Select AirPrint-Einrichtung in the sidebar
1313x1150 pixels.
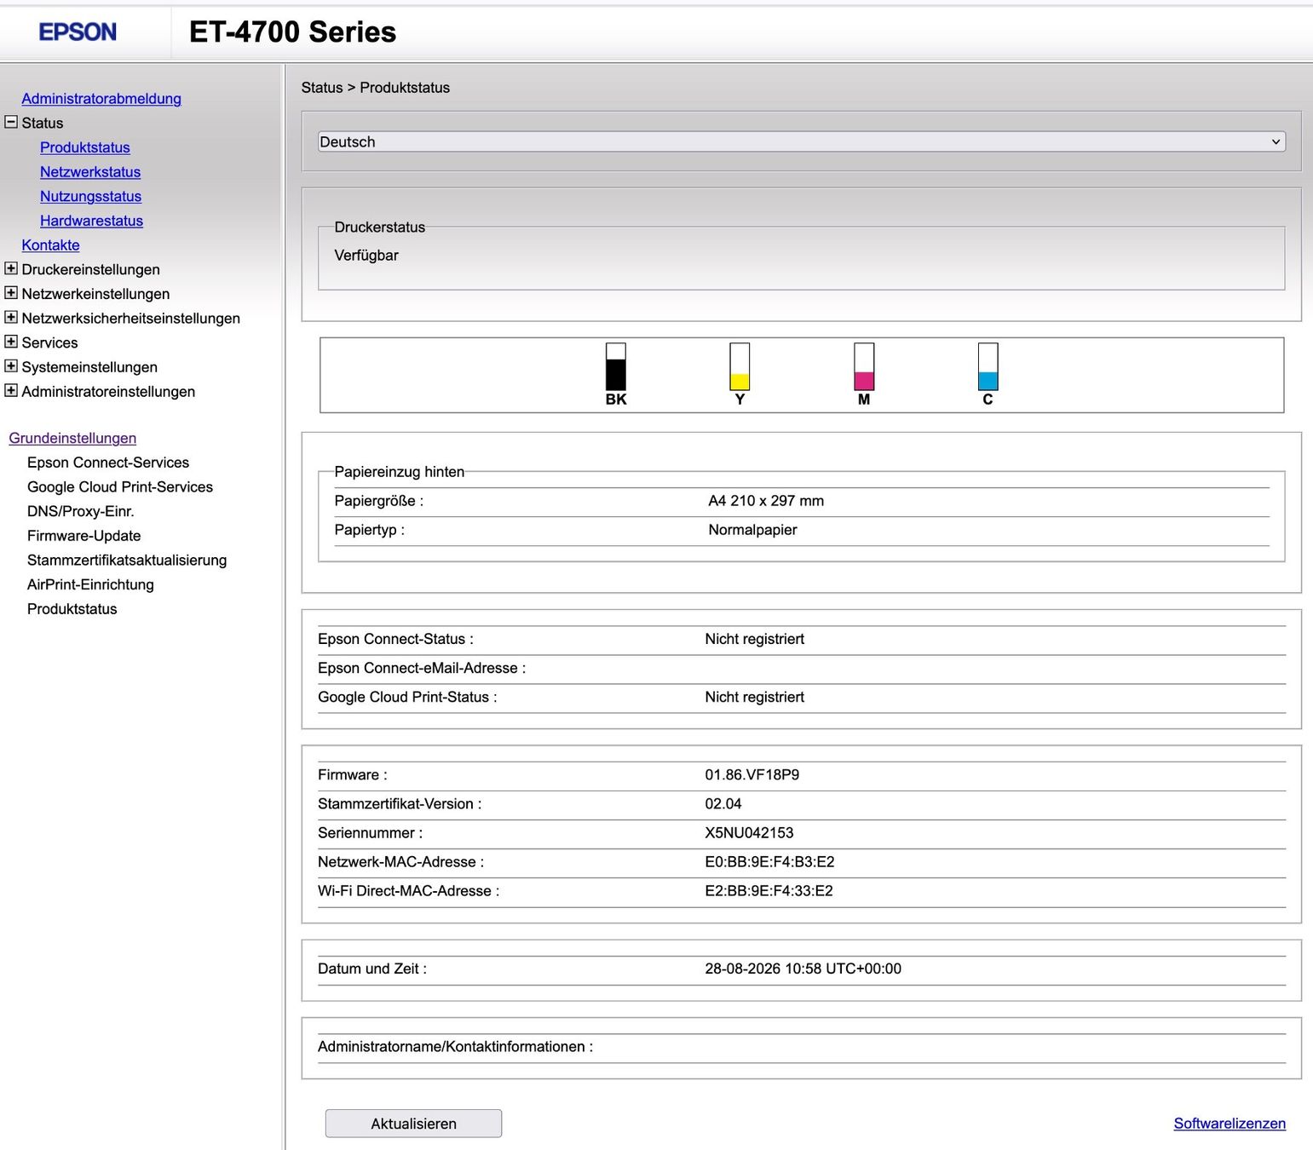[90, 584]
